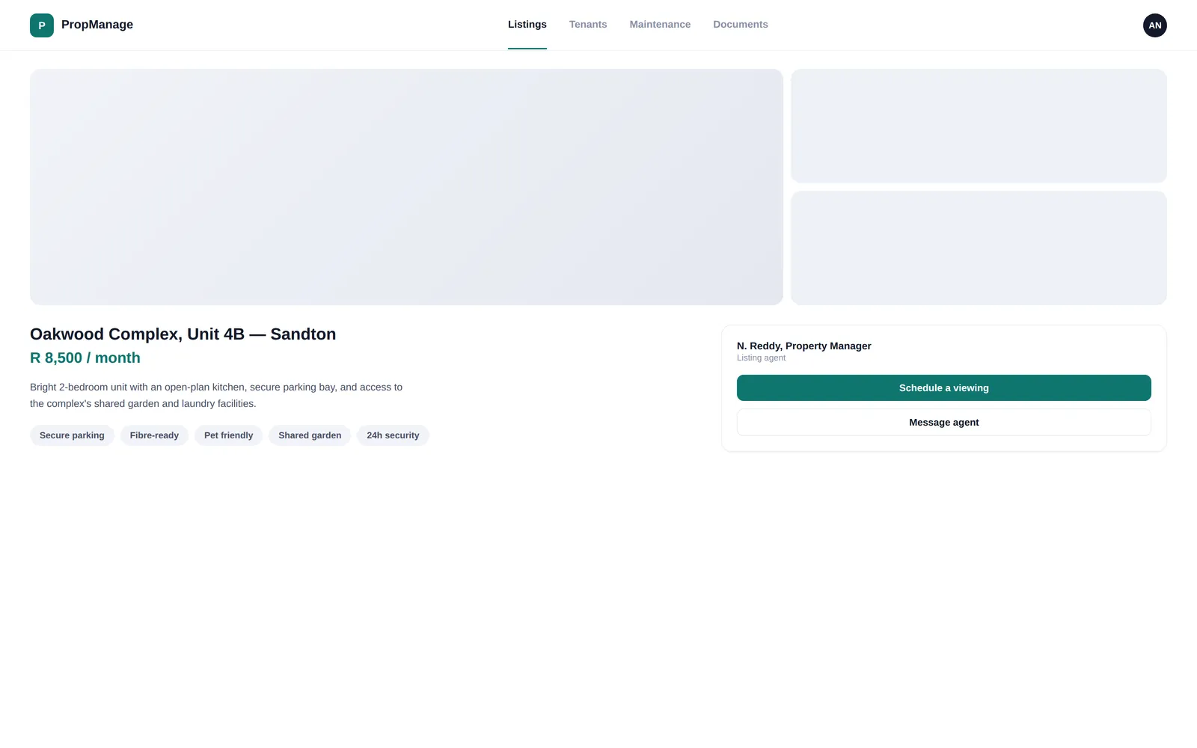The width and height of the screenshot is (1197, 748).
Task: Open the top-right gallery photo
Action: coord(979,126)
